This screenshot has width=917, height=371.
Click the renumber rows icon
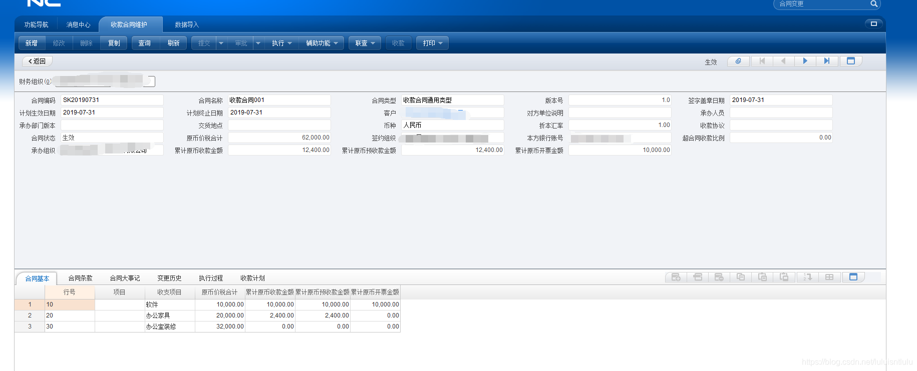807,277
